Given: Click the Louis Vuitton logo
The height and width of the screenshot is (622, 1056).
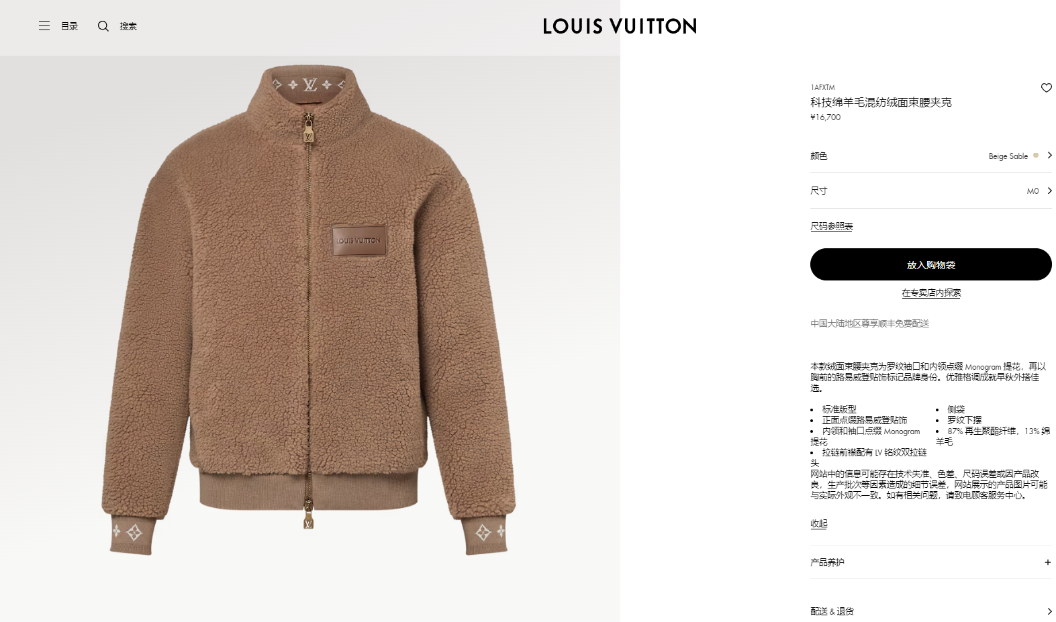Looking at the screenshot, I should click(620, 26).
